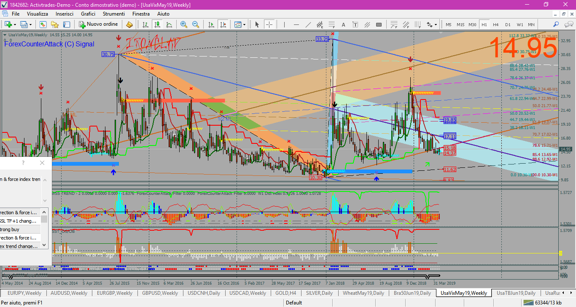Open the Terminal panel icon

[x=66, y=24]
